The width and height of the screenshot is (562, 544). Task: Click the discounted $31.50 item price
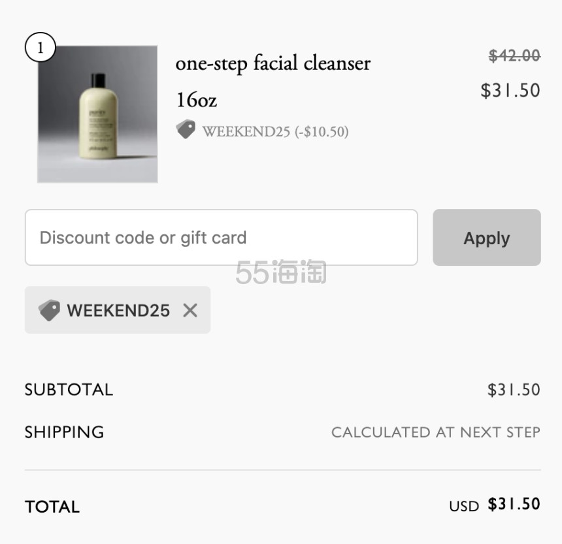(x=510, y=90)
